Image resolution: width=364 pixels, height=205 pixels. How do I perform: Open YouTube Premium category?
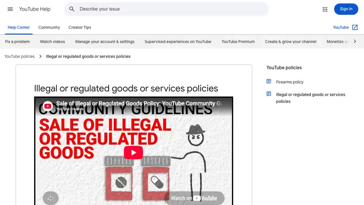pyautogui.click(x=238, y=42)
